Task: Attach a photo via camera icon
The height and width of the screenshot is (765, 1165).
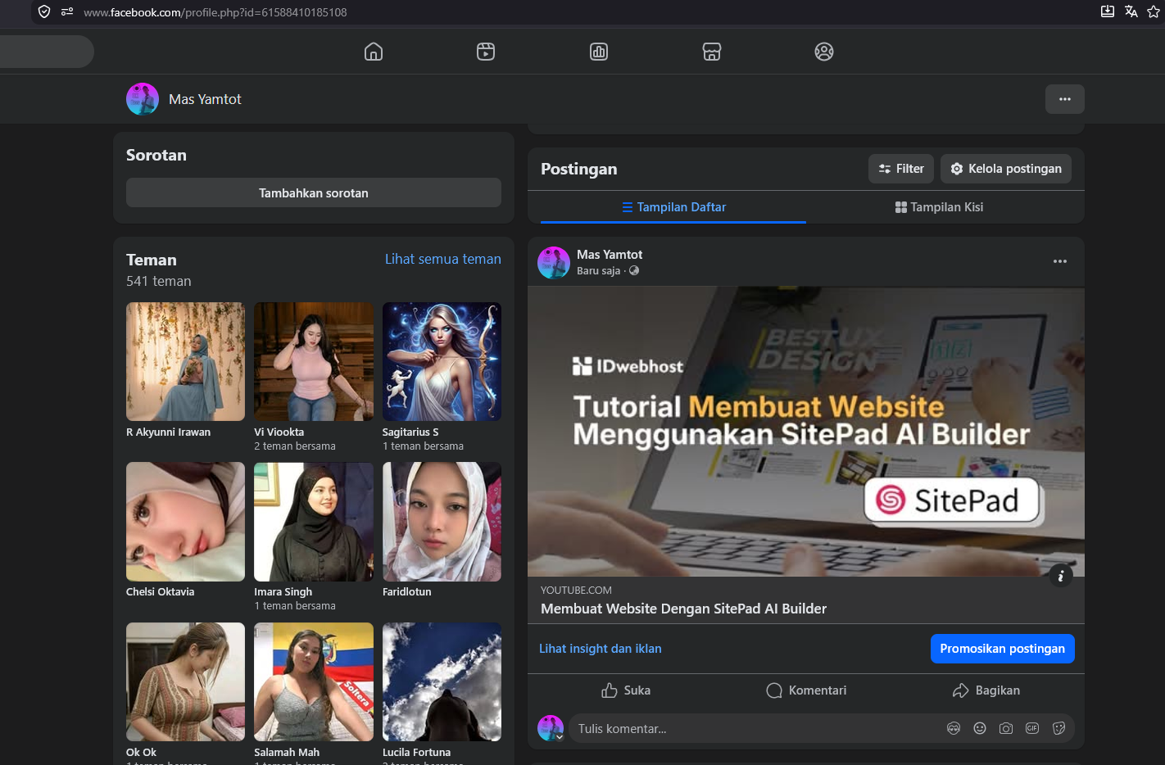Action: [1006, 728]
